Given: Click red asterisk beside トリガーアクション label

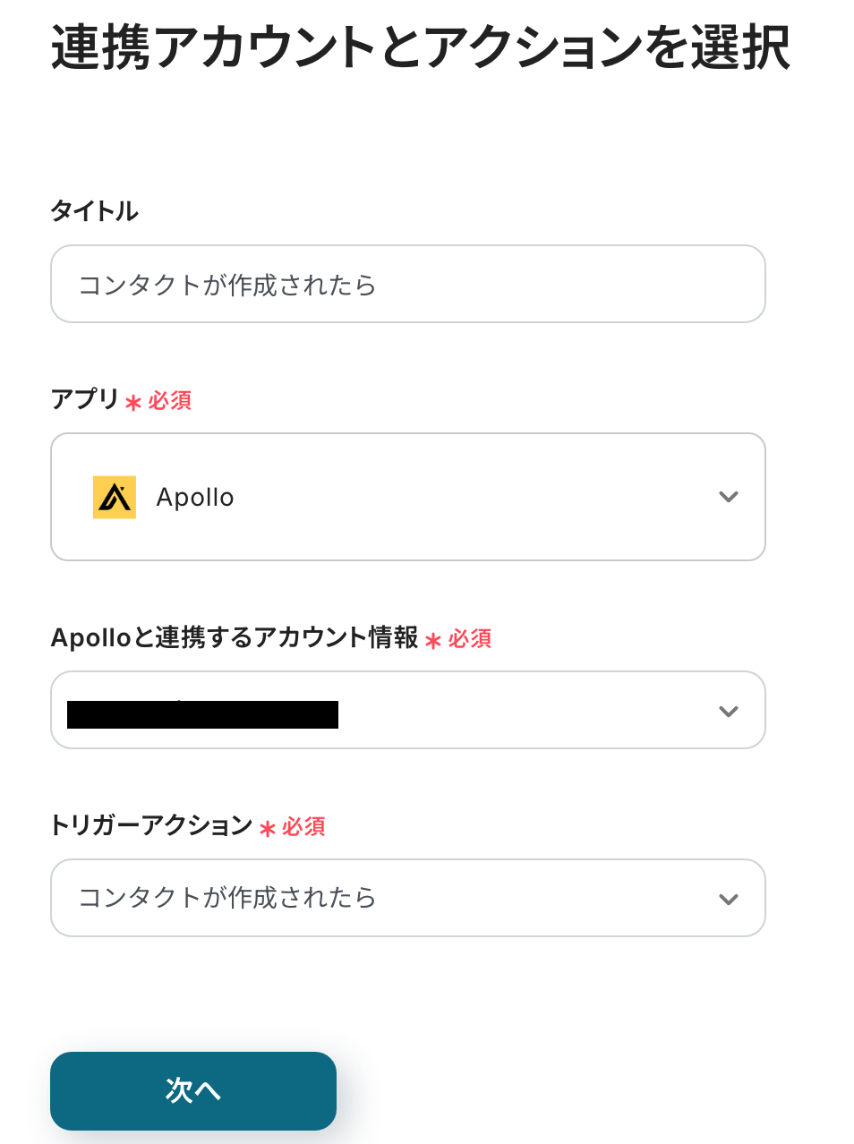Looking at the screenshot, I should tap(267, 829).
